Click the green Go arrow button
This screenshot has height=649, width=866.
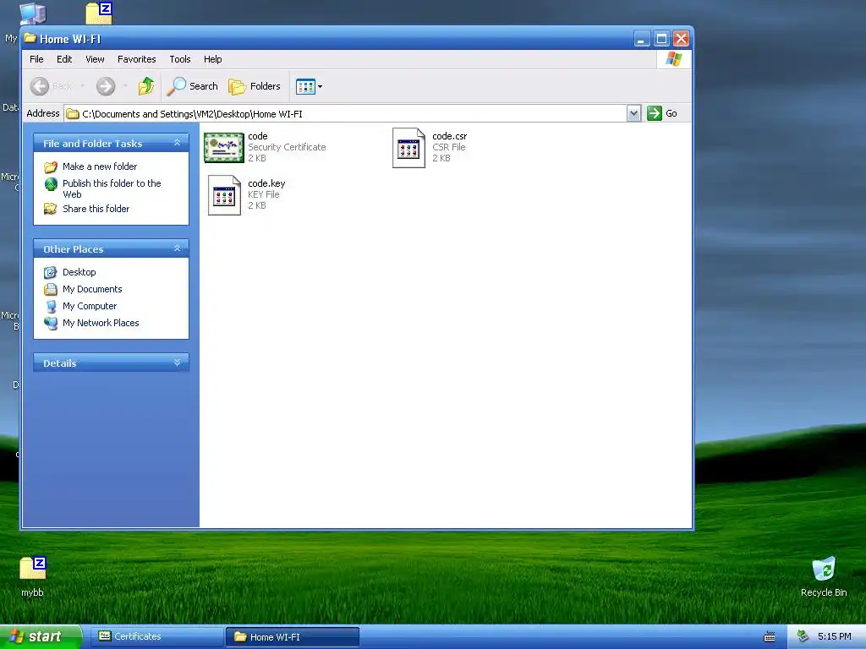655,113
